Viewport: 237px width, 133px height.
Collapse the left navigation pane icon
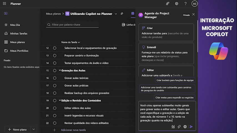pos(6,13)
